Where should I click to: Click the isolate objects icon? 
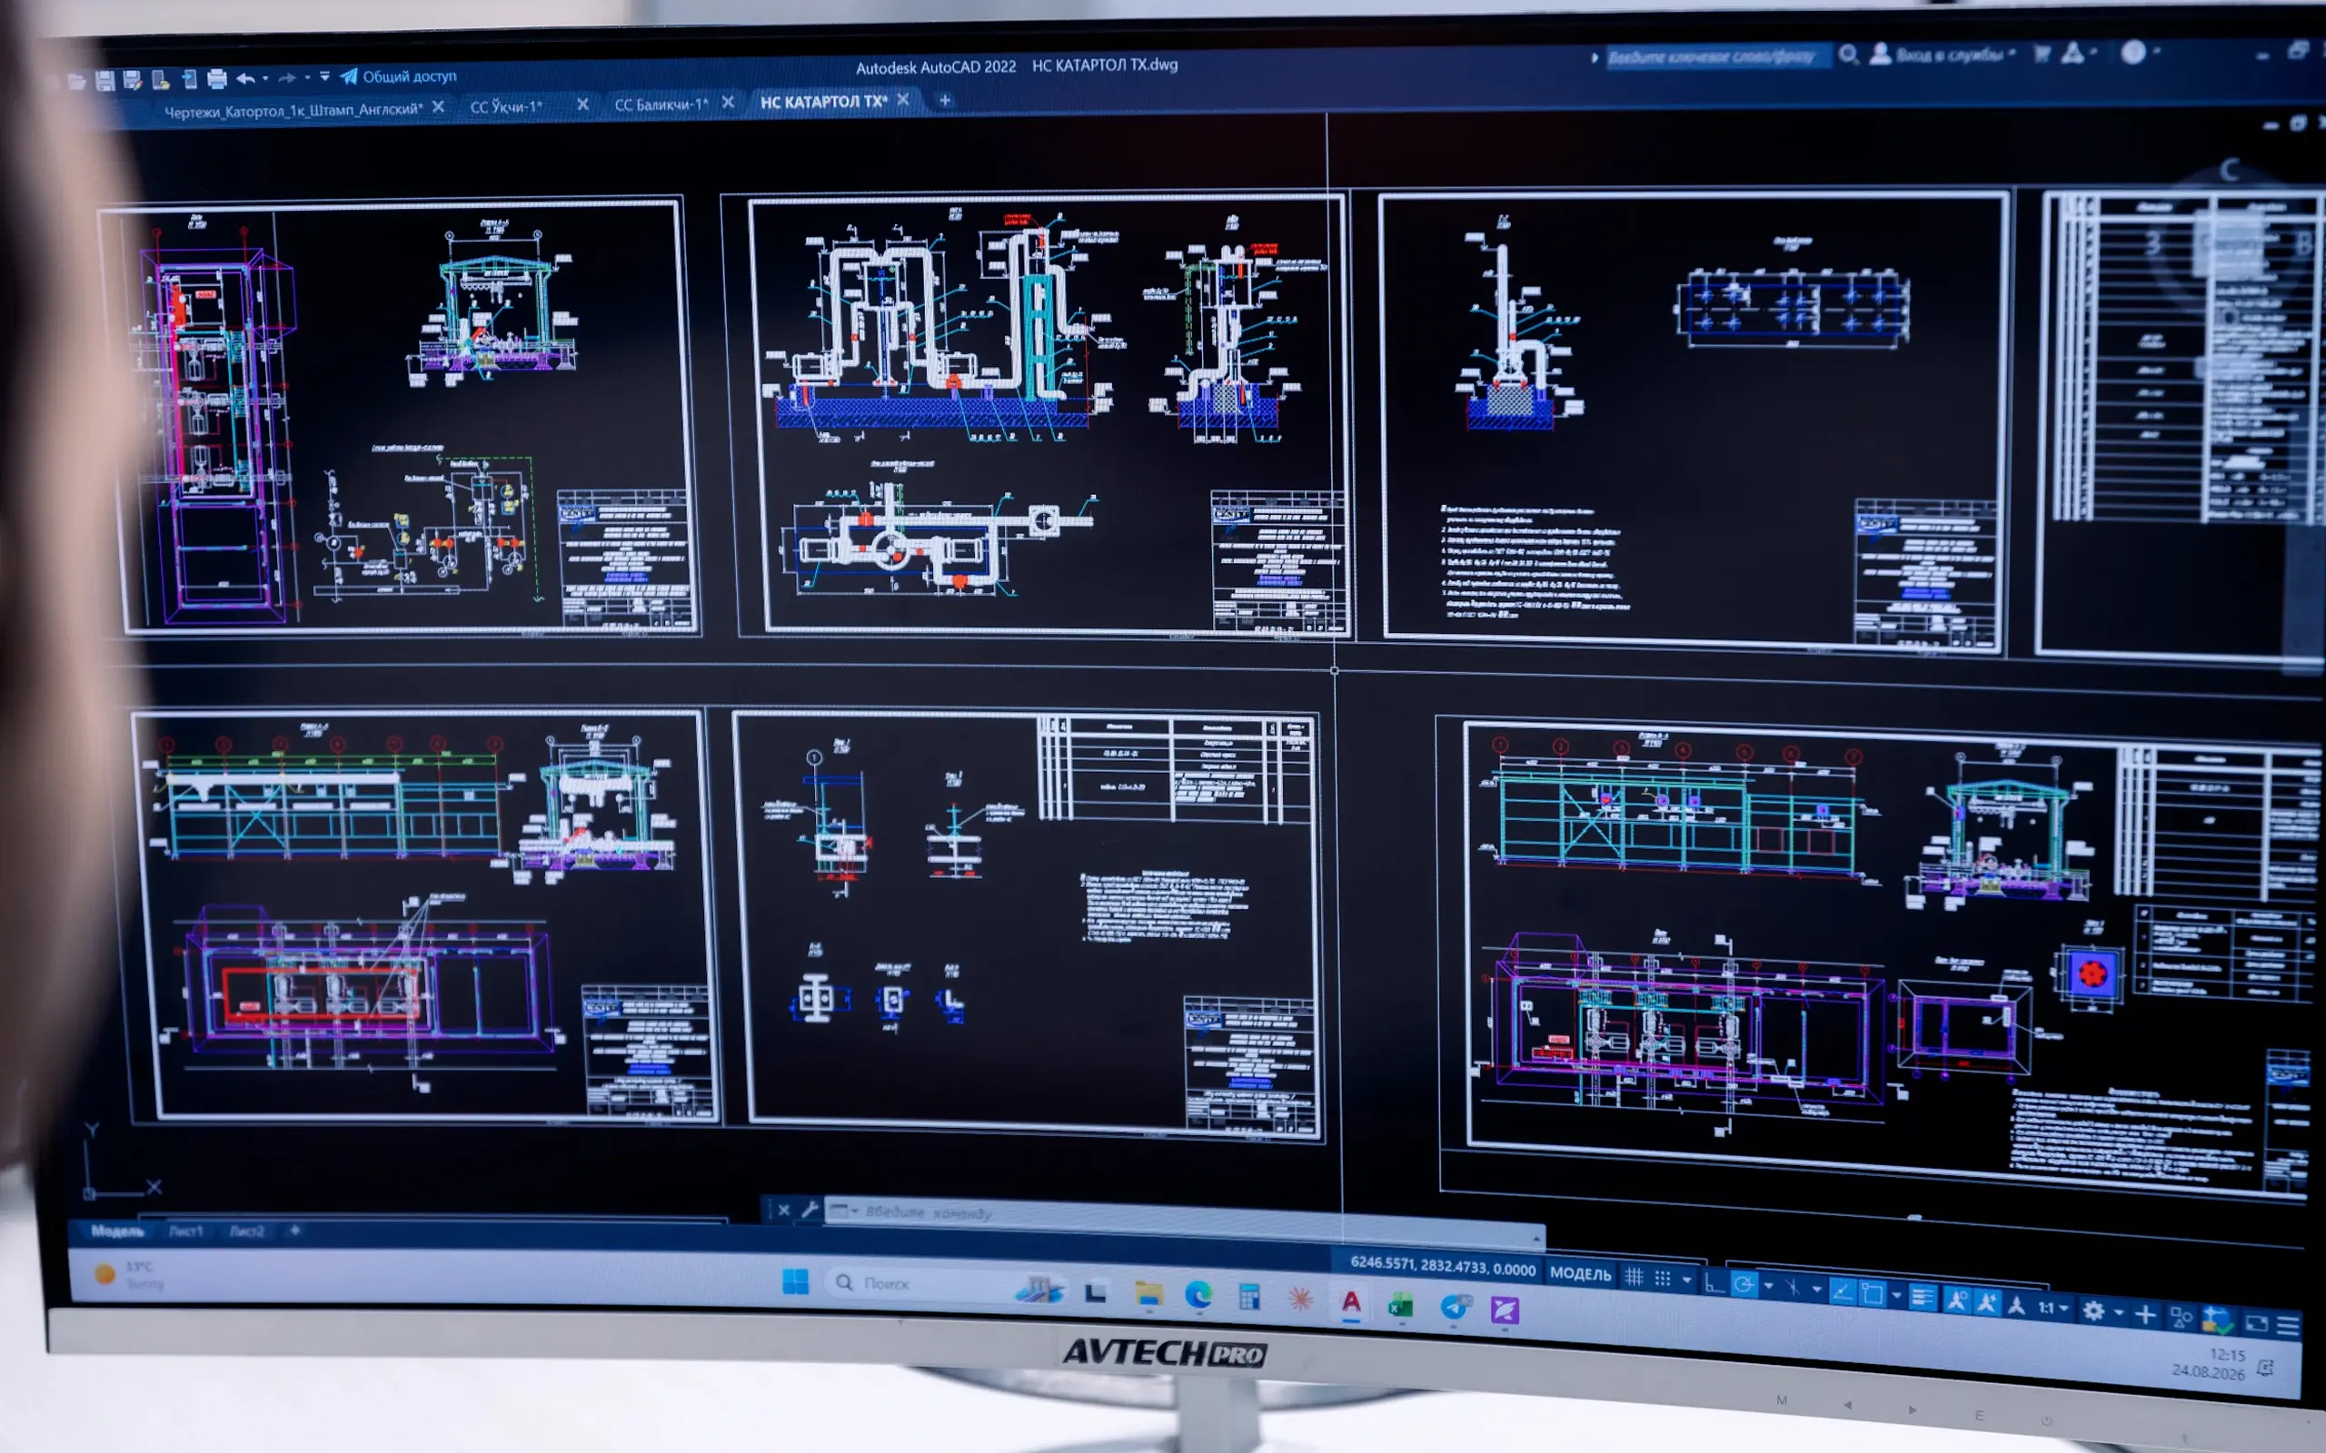[2181, 1318]
